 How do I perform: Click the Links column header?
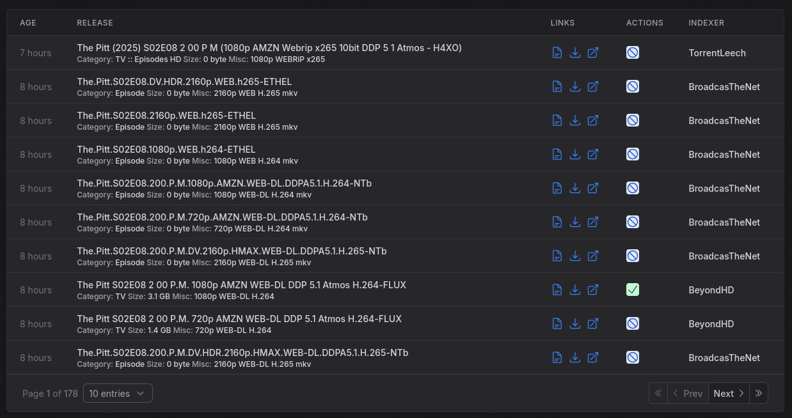[563, 23]
